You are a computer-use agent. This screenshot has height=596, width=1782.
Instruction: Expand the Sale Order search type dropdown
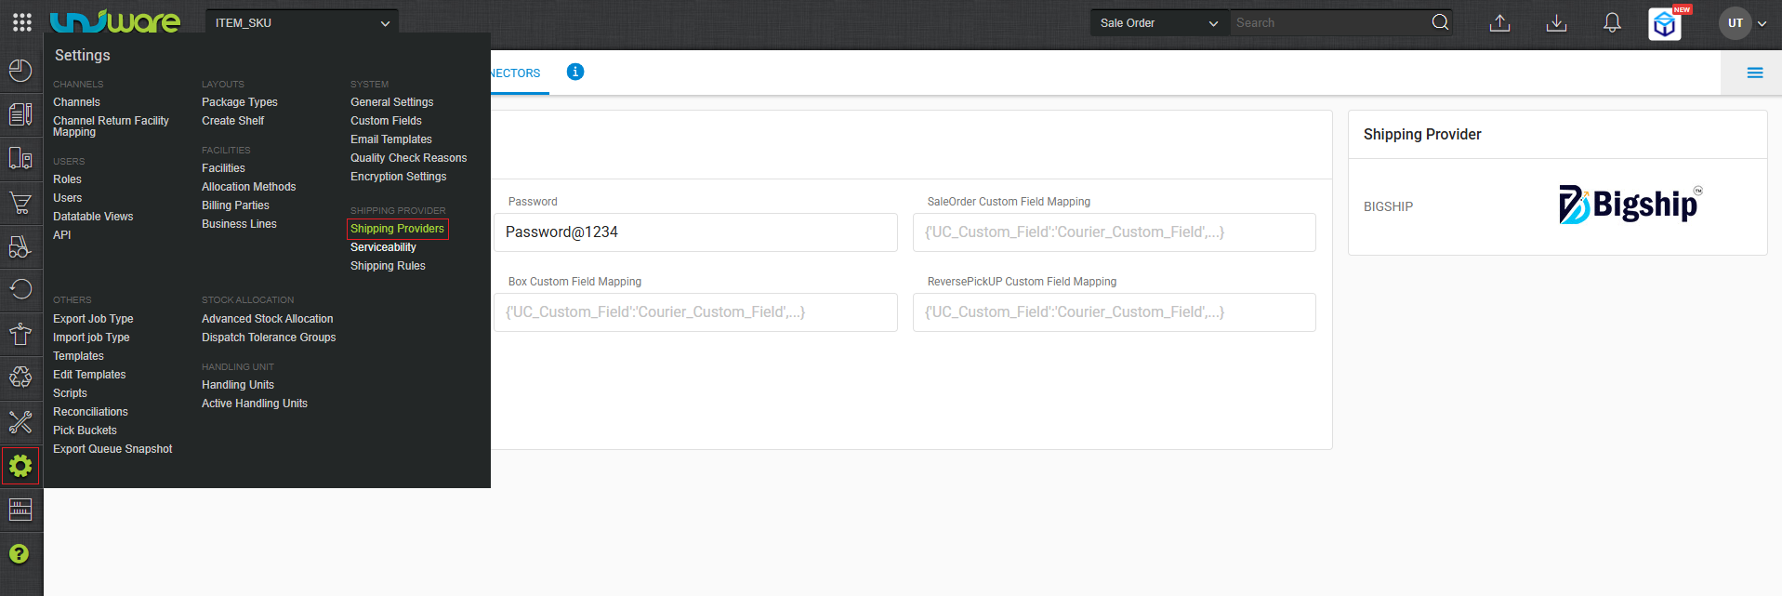pyautogui.click(x=1159, y=22)
